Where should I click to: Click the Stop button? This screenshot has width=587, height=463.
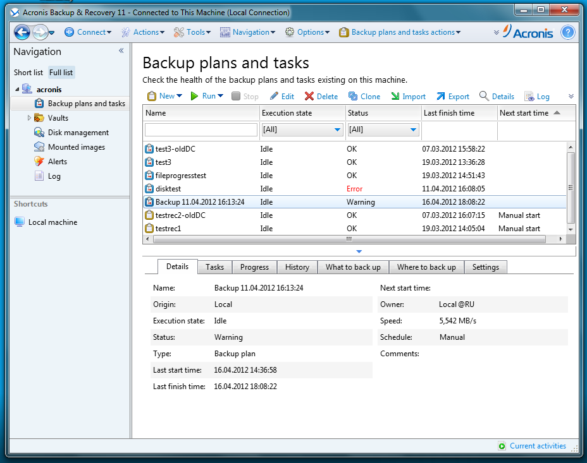click(245, 97)
